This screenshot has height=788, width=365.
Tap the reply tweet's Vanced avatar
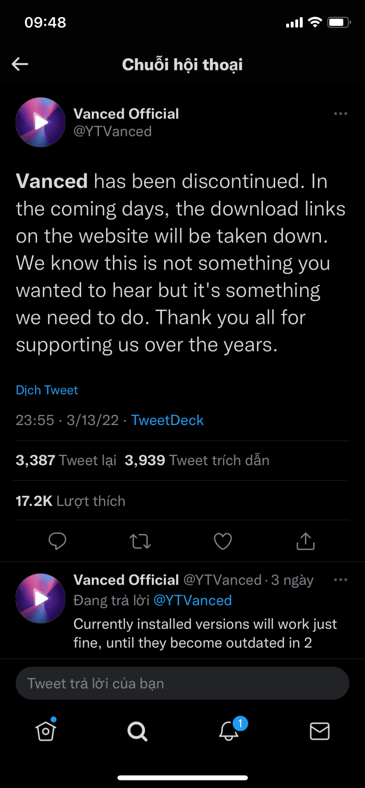(x=41, y=598)
